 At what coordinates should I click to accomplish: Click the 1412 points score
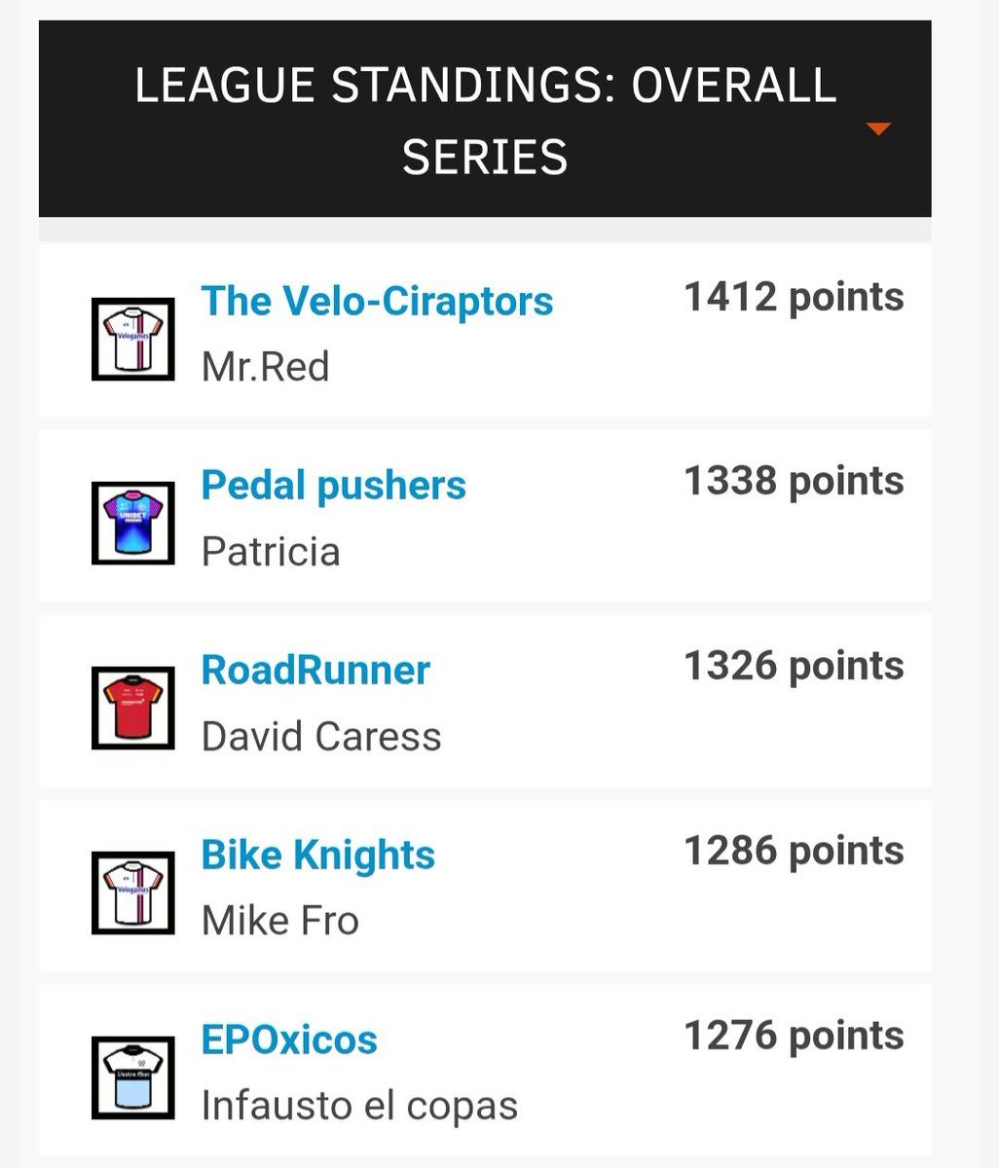pos(794,297)
